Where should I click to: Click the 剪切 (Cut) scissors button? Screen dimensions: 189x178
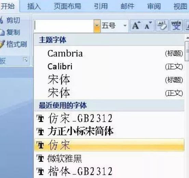click(x=10, y=20)
